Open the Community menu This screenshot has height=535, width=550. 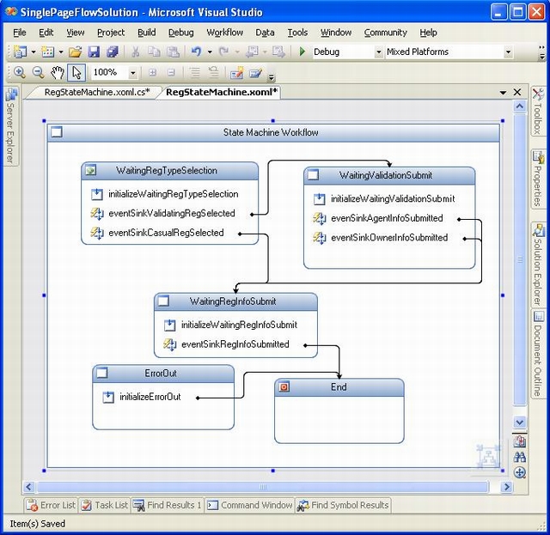click(386, 33)
